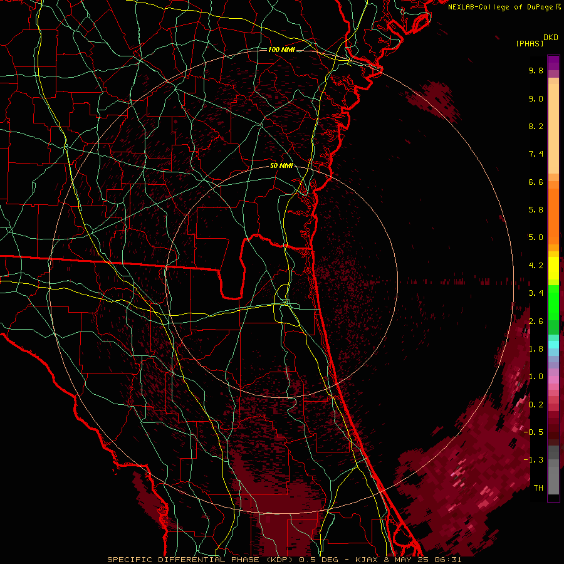Select the 8.2 value on the scale
Screen dimensions: 564x564
tap(536, 126)
